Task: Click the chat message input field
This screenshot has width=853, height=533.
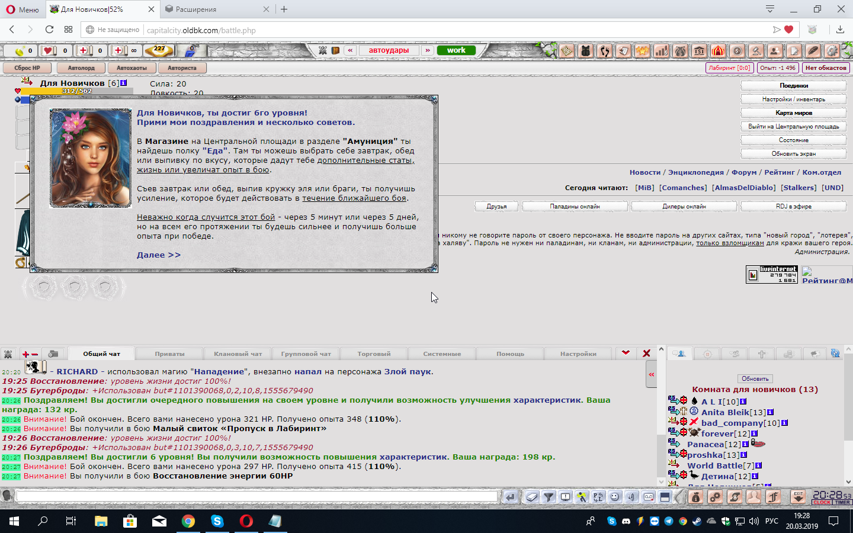Action: [x=256, y=496]
